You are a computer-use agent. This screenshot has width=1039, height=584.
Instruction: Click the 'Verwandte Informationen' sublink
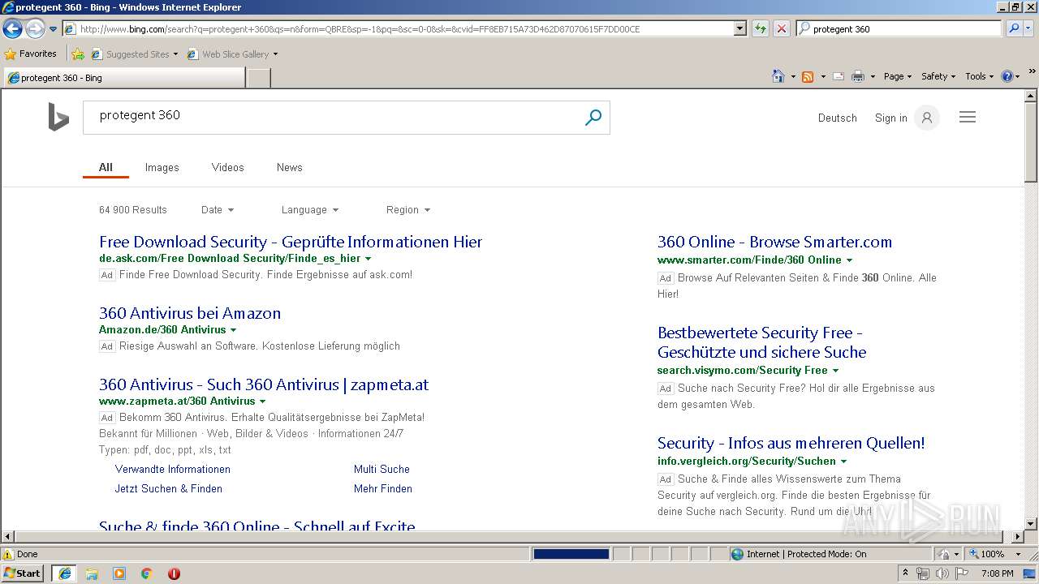(x=173, y=470)
